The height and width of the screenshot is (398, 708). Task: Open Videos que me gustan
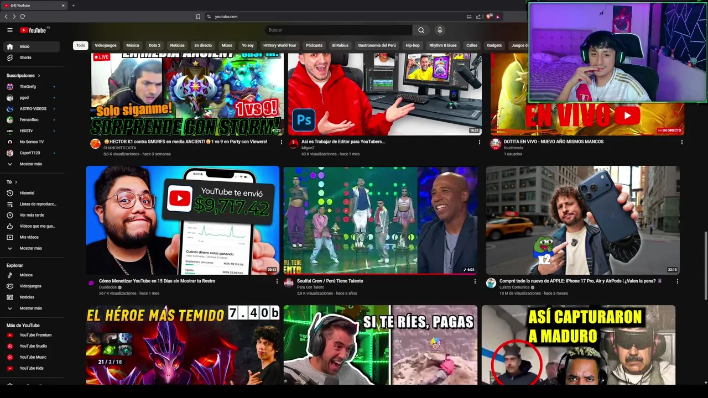(x=32, y=226)
